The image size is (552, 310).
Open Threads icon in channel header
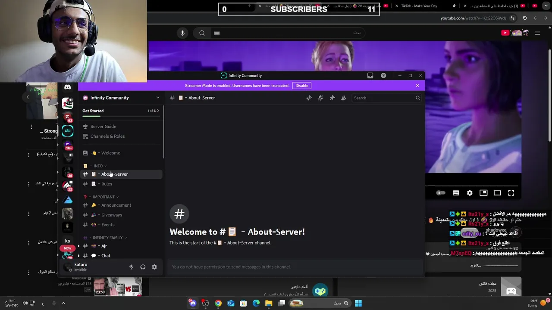click(x=309, y=98)
